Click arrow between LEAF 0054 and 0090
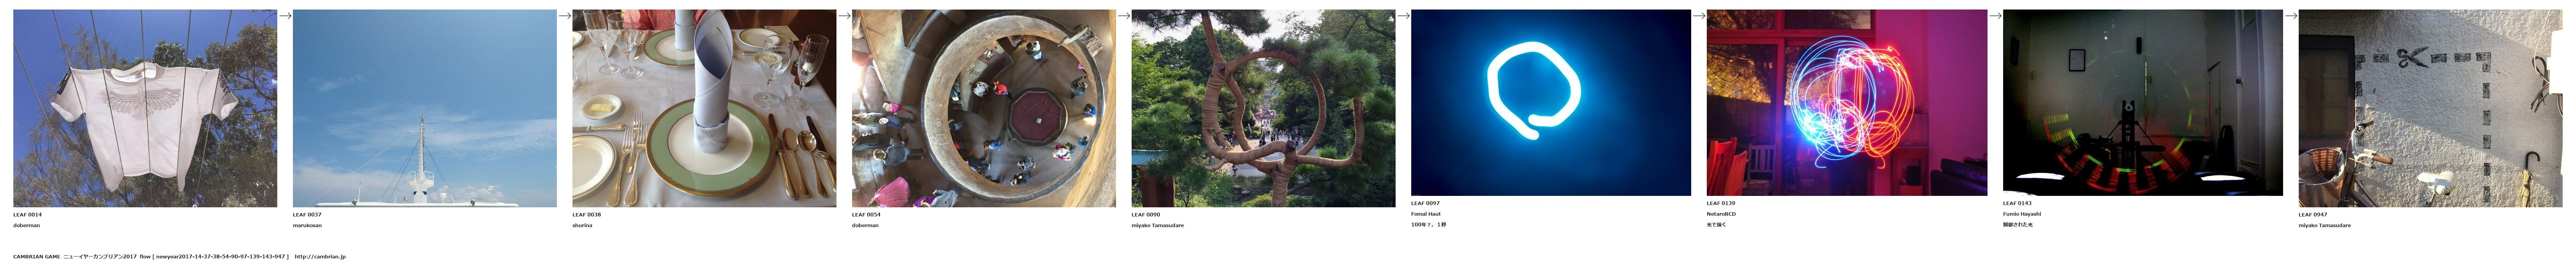The image size is (2576, 266). click(x=1124, y=15)
